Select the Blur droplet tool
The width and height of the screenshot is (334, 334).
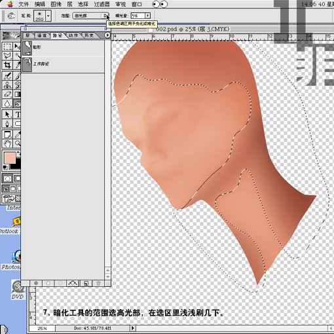pos(7,103)
